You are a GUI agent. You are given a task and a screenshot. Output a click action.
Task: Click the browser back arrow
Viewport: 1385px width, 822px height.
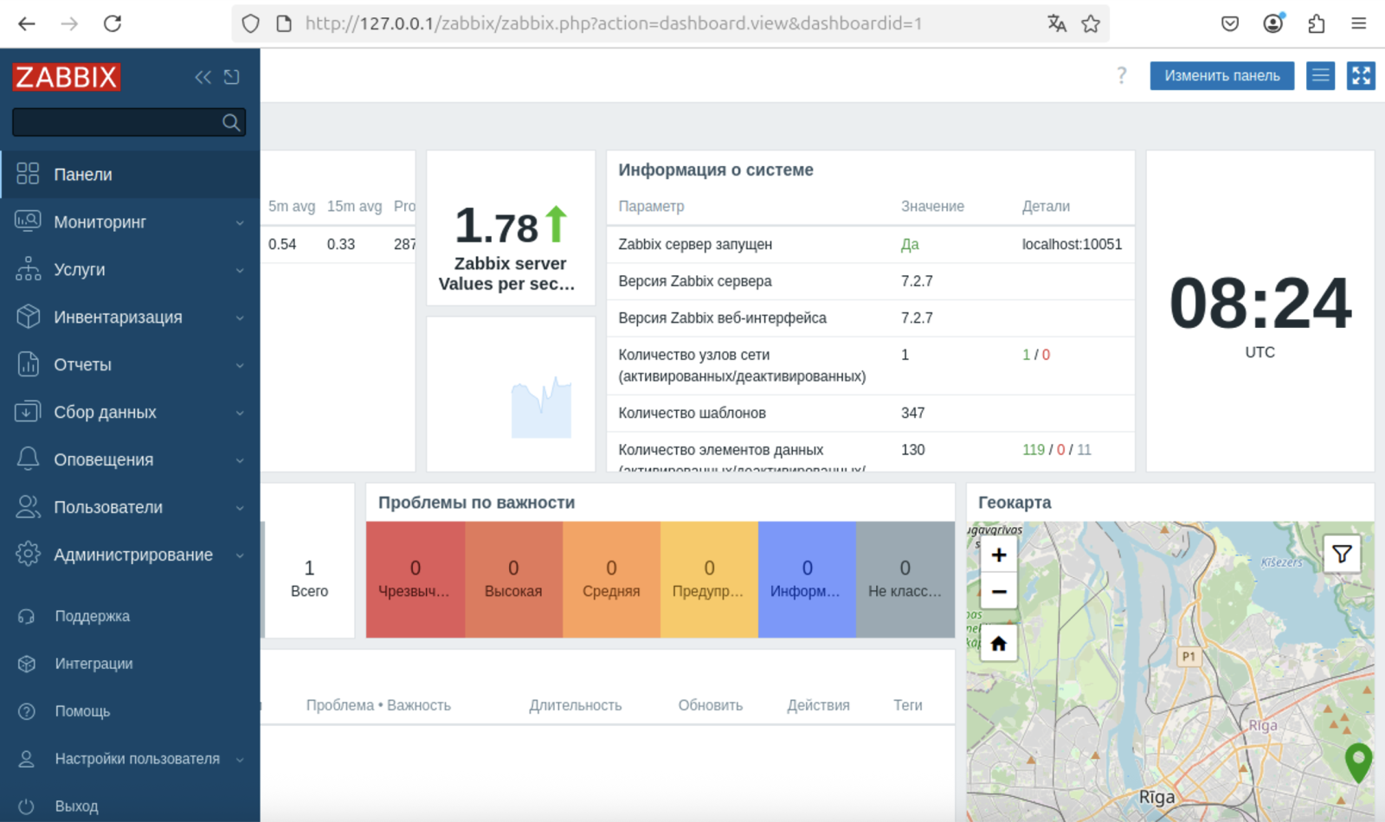[27, 23]
